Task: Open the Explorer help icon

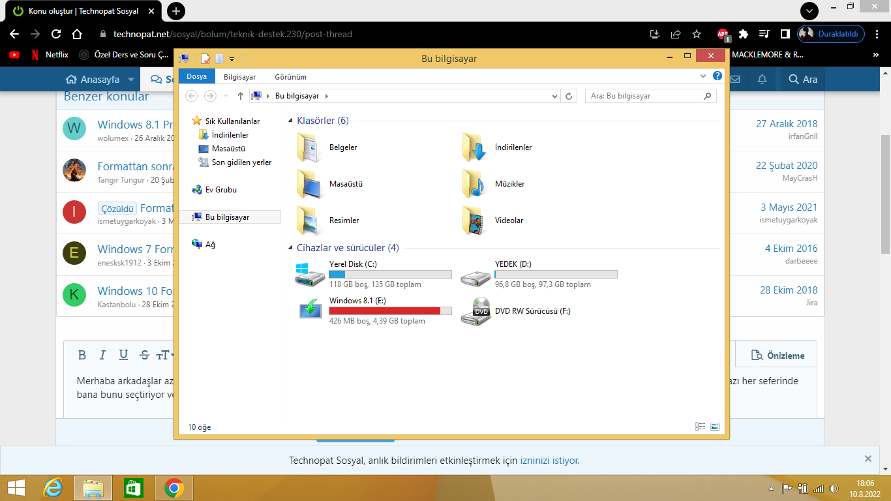Action: click(717, 76)
